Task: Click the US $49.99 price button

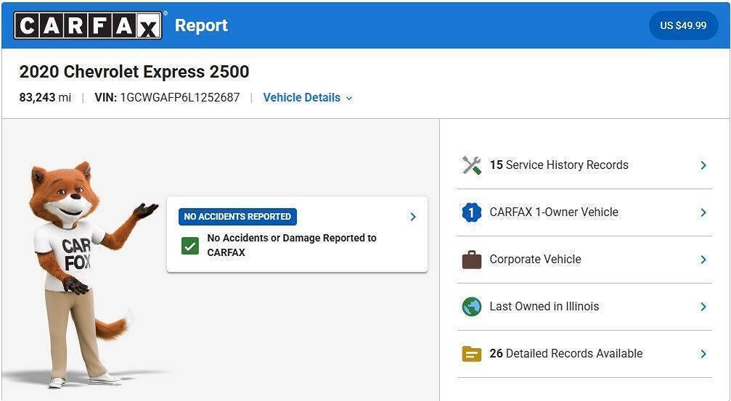Action: [x=683, y=25]
